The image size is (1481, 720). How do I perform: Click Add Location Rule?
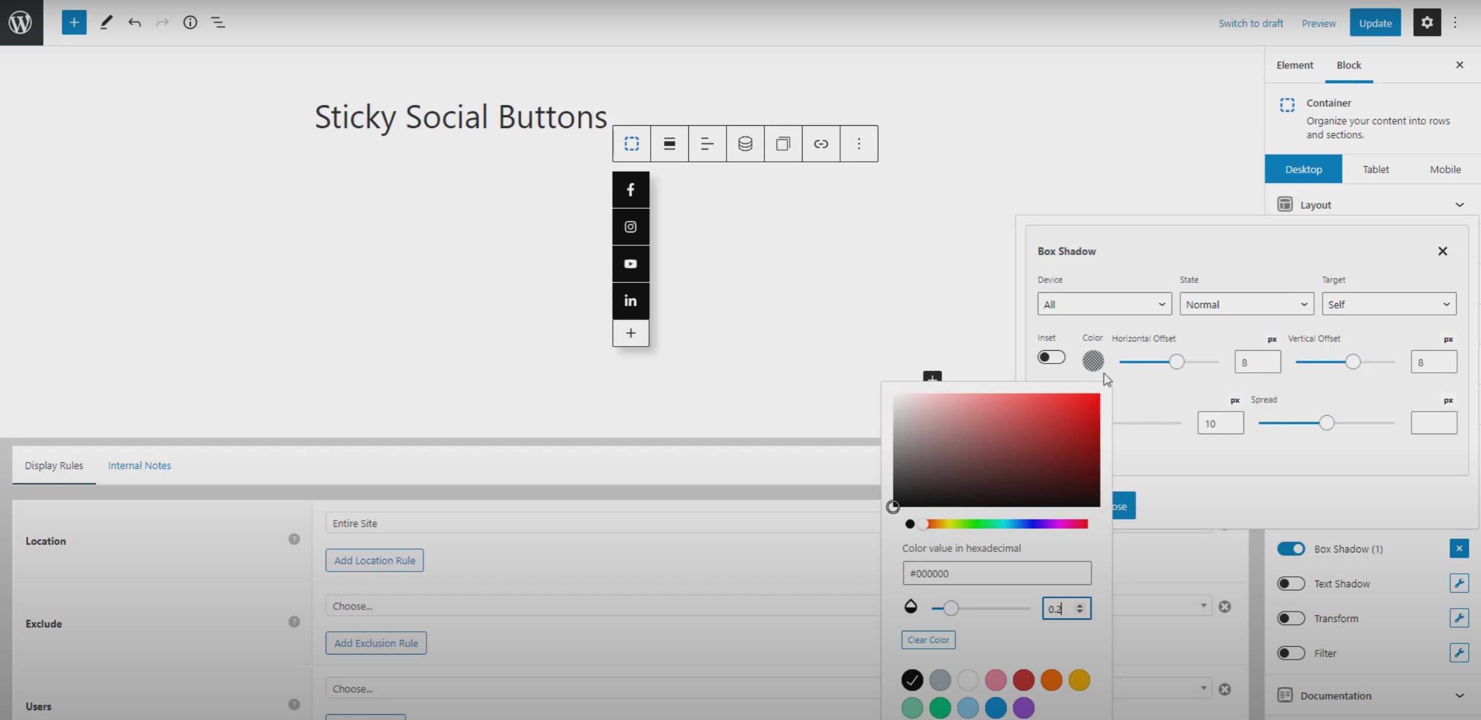pyautogui.click(x=374, y=559)
